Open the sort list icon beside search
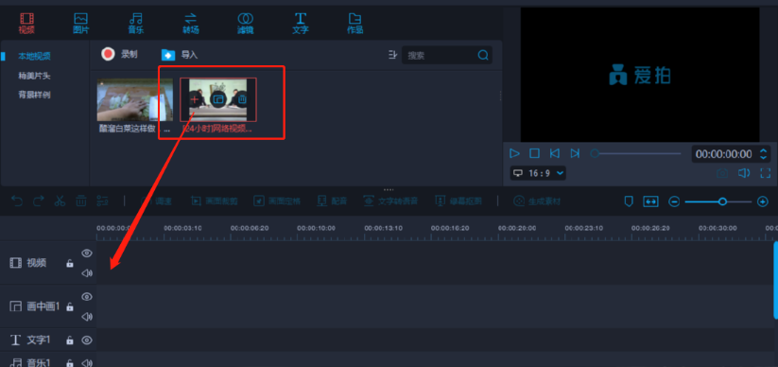This screenshot has height=367, width=778. [393, 55]
